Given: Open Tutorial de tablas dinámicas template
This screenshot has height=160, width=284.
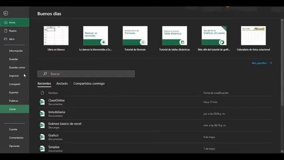Looking at the screenshot, I should pyautogui.click(x=174, y=36).
